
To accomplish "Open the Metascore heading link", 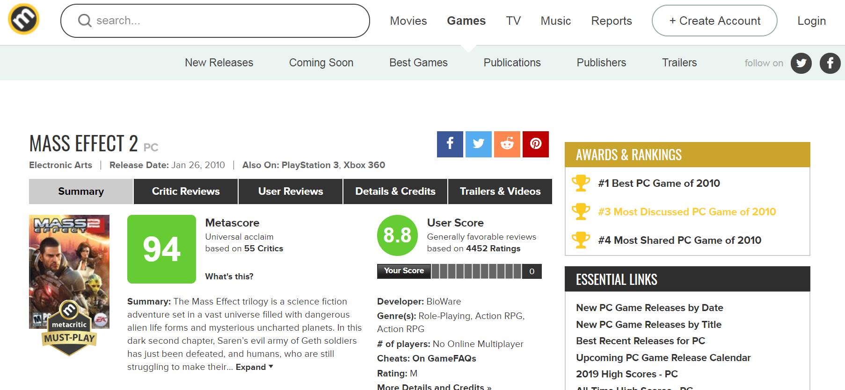I will (232, 223).
